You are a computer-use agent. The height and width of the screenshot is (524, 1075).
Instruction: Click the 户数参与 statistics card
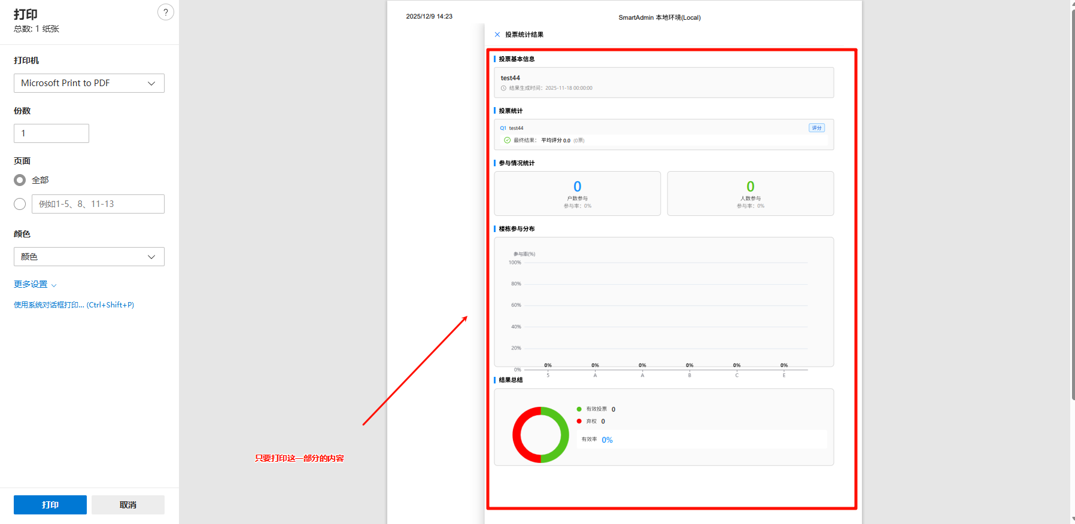(577, 193)
